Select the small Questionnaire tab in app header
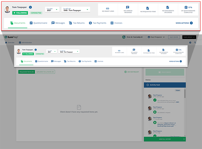This screenshot has width=202, height=149. 42,61
